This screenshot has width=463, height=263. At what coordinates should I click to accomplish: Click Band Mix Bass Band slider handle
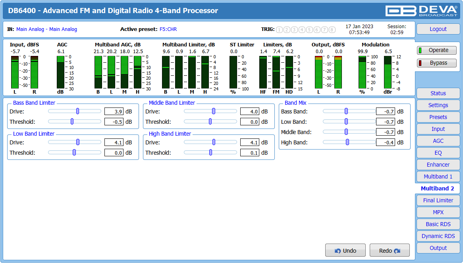(x=346, y=111)
